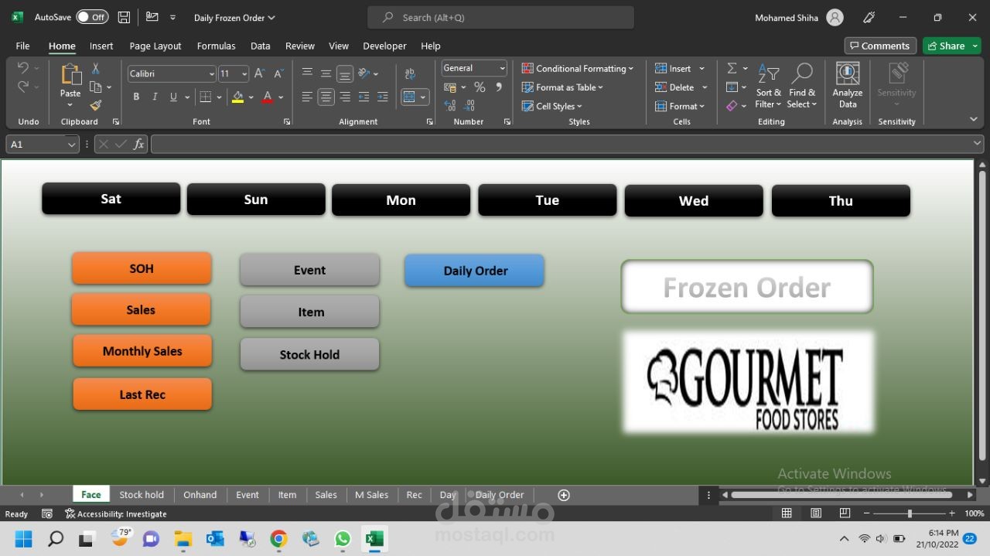Open Chrome from the taskbar
The image size is (990, 556).
pyautogui.click(x=278, y=538)
